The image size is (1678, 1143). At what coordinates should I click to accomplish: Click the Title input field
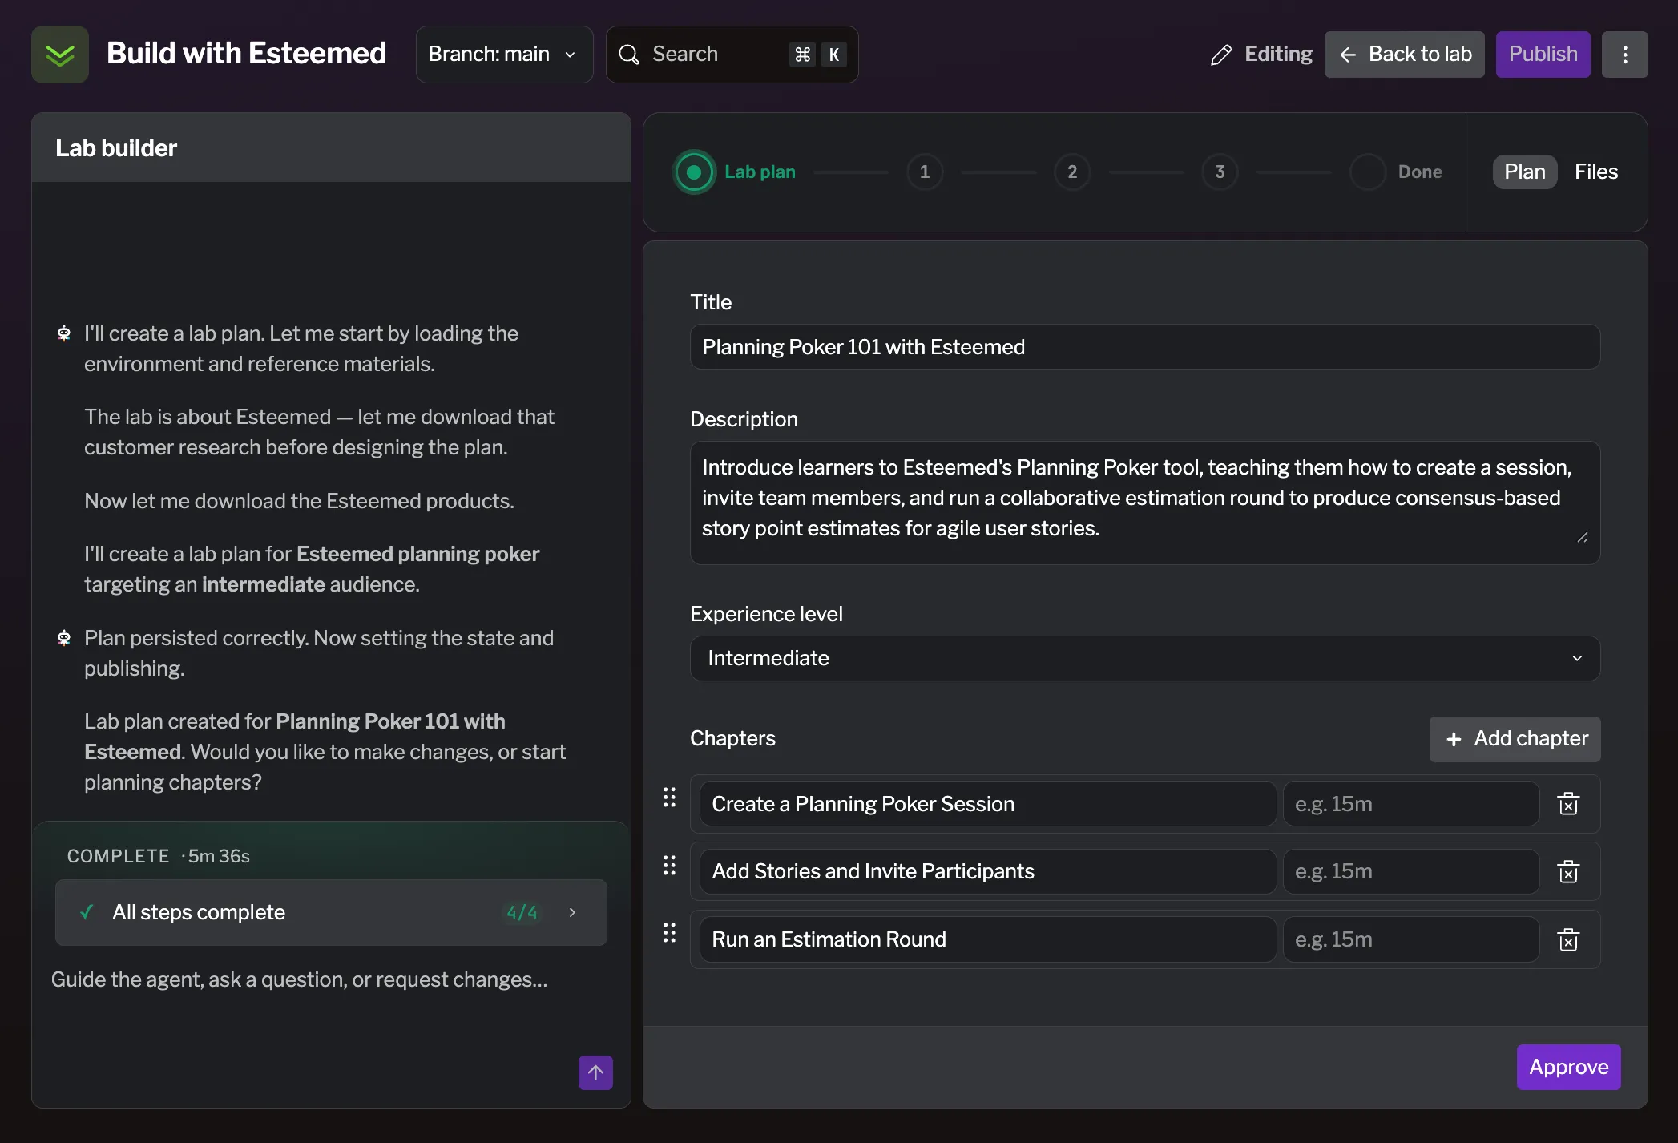tap(1145, 347)
